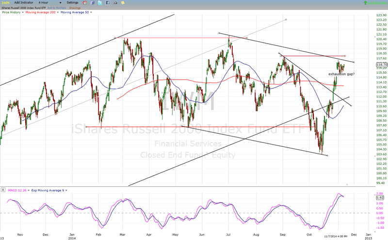Open the Settings menu
Image resolution: width=388 pixels, height=240 pixels.
click(72, 3)
